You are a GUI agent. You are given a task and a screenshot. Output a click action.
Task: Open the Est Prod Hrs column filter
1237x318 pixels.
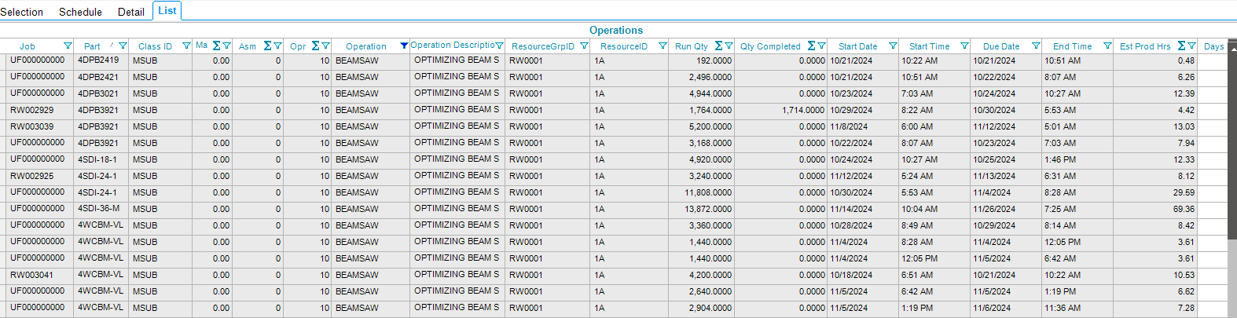pyautogui.click(x=1191, y=46)
